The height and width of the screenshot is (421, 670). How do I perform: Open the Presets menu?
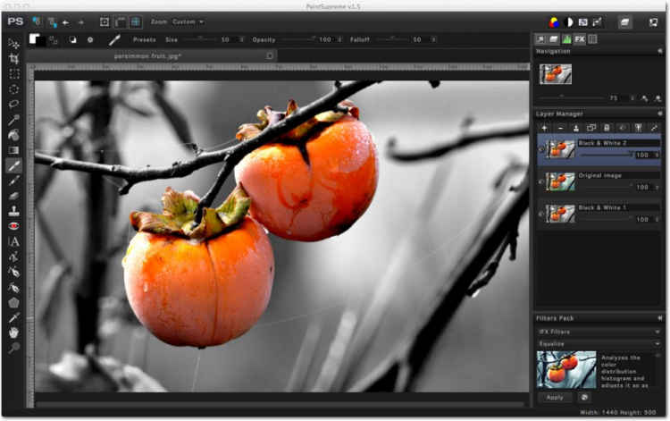(144, 40)
